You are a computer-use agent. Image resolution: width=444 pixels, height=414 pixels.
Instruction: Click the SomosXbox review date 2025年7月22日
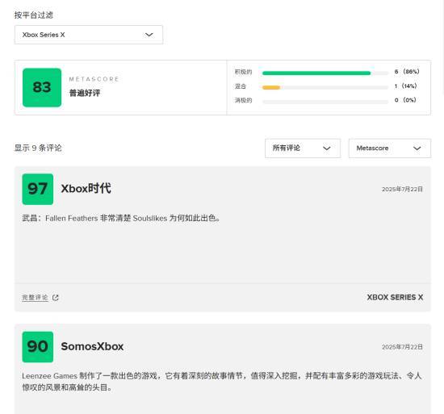[402, 347]
